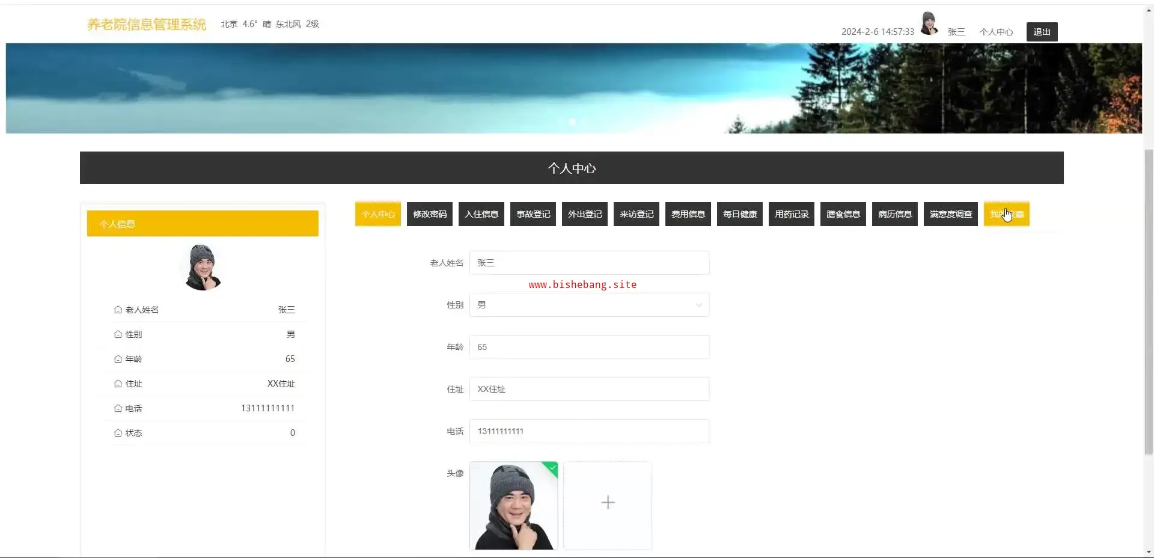This screenshot has width=1154, height=558.
Task: Click the 养老院信息管理系统 site title
Action: [147, 24]
